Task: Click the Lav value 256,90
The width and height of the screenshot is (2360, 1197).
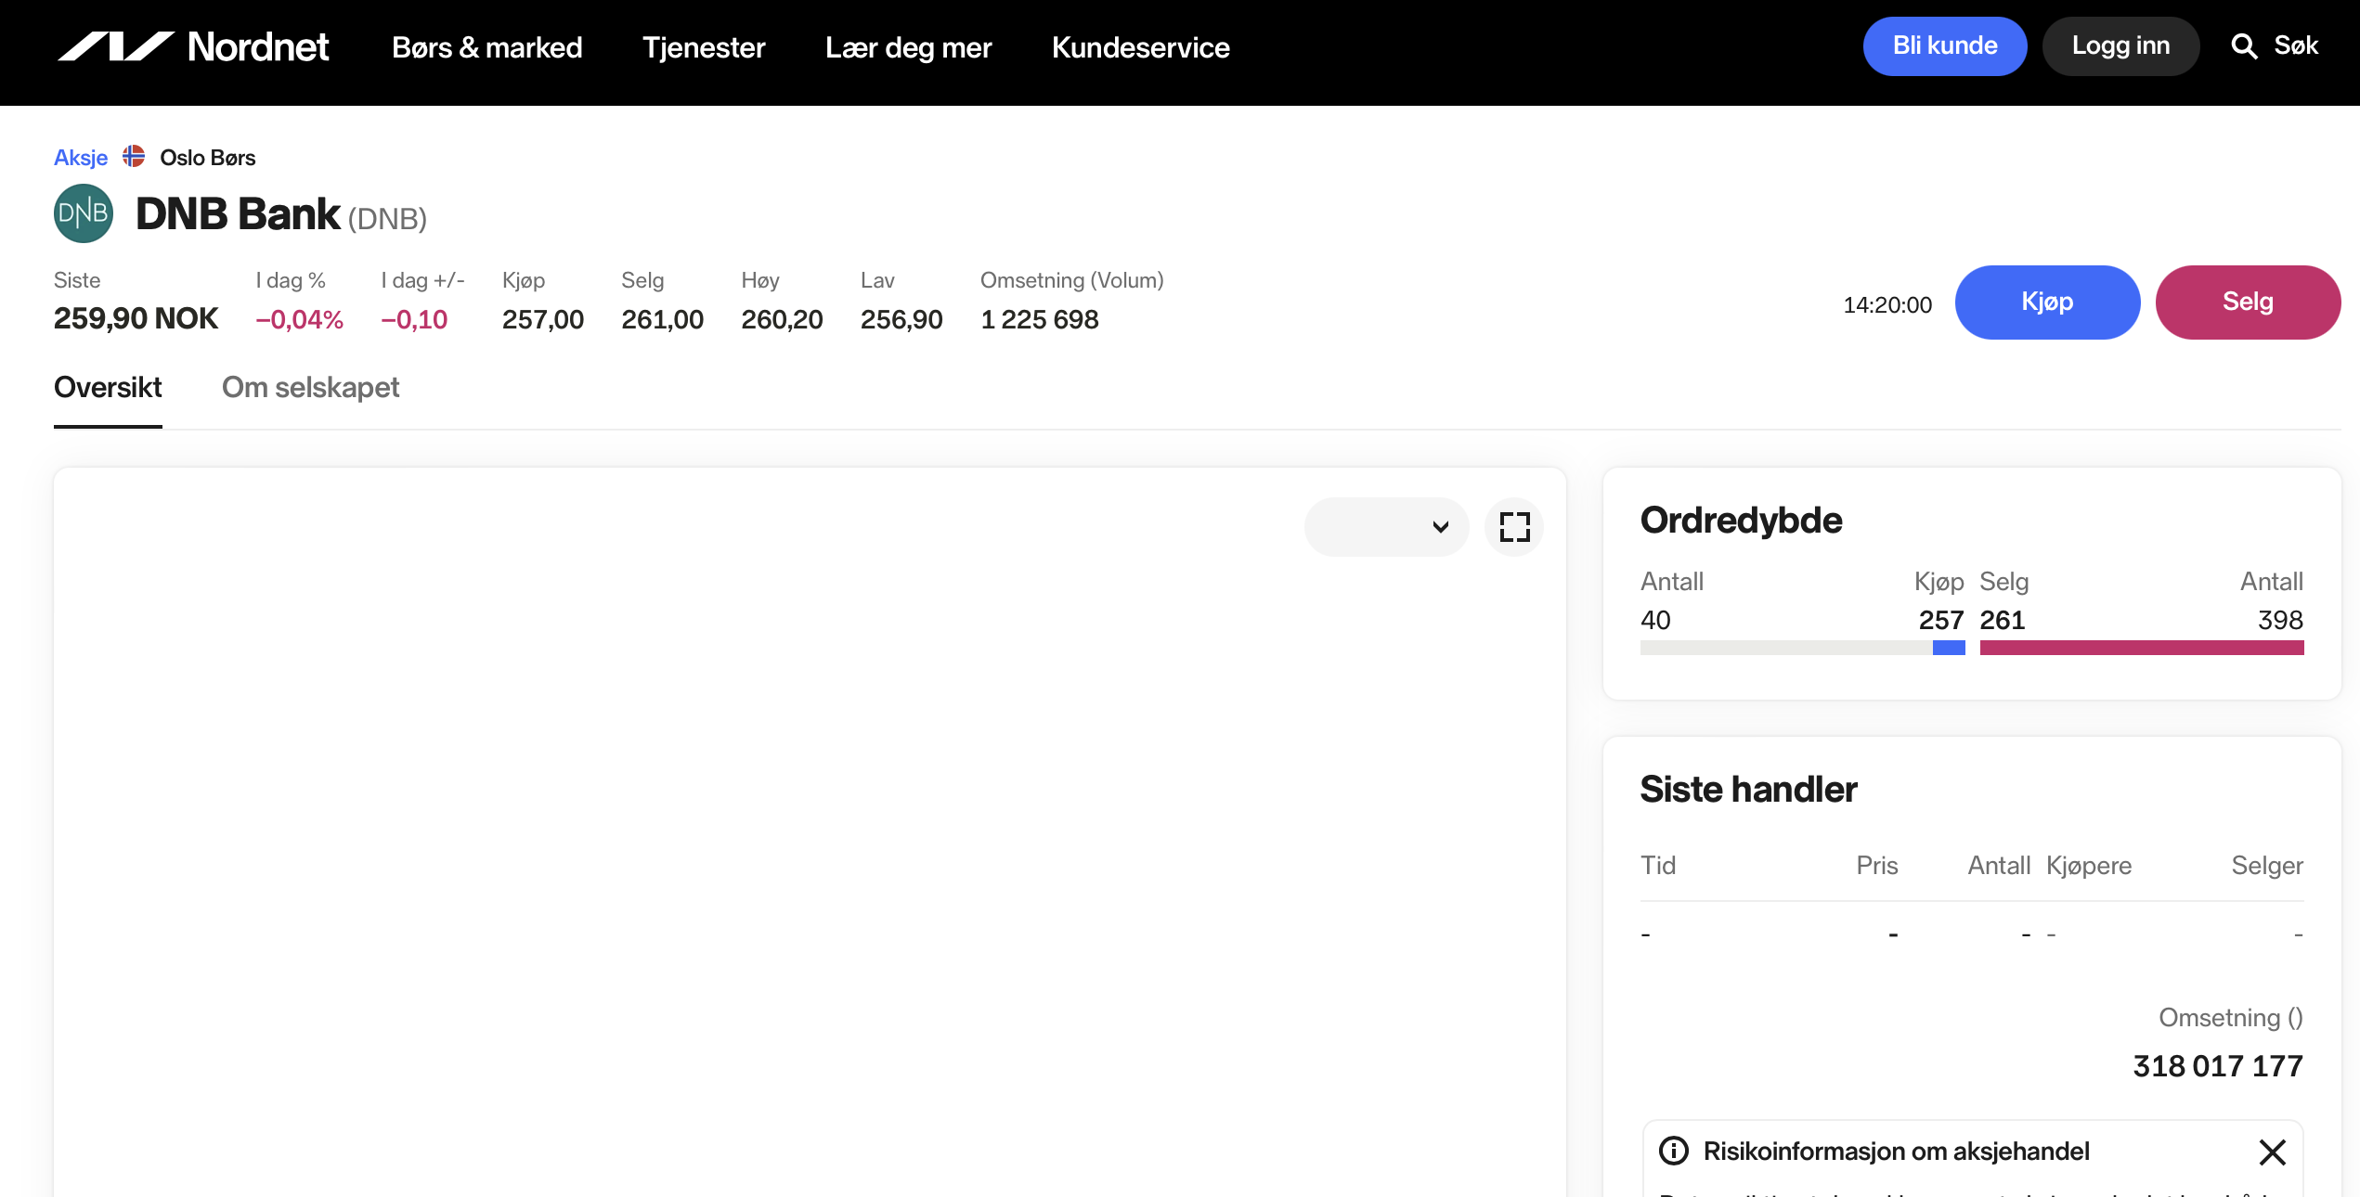Action: tap(901, 319)
